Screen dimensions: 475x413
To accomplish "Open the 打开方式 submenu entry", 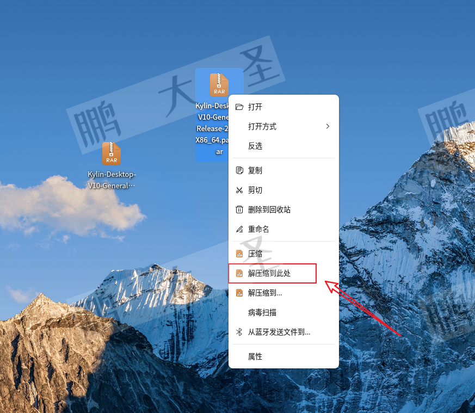I will pos(283,126).
